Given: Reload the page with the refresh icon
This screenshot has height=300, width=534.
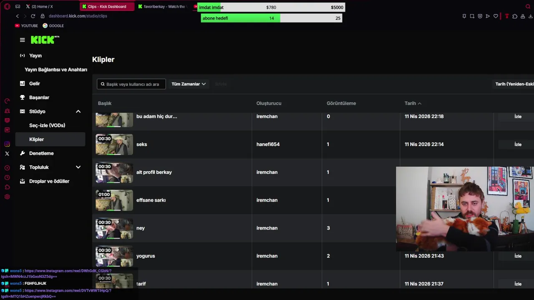Looking at the screenshot, I should click(33, 16).
